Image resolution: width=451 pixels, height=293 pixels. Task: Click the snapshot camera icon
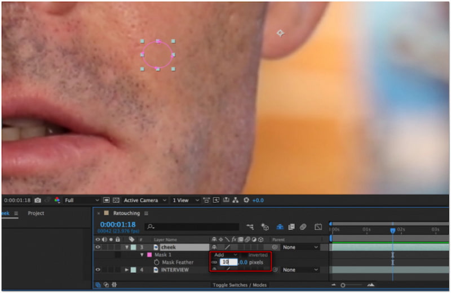[x=37, y=200]
